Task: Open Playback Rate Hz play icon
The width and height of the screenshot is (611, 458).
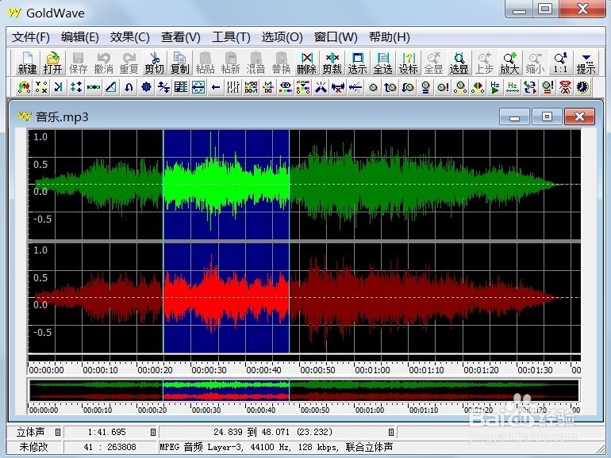Action: pyautogui.click(x=495, y=87)
